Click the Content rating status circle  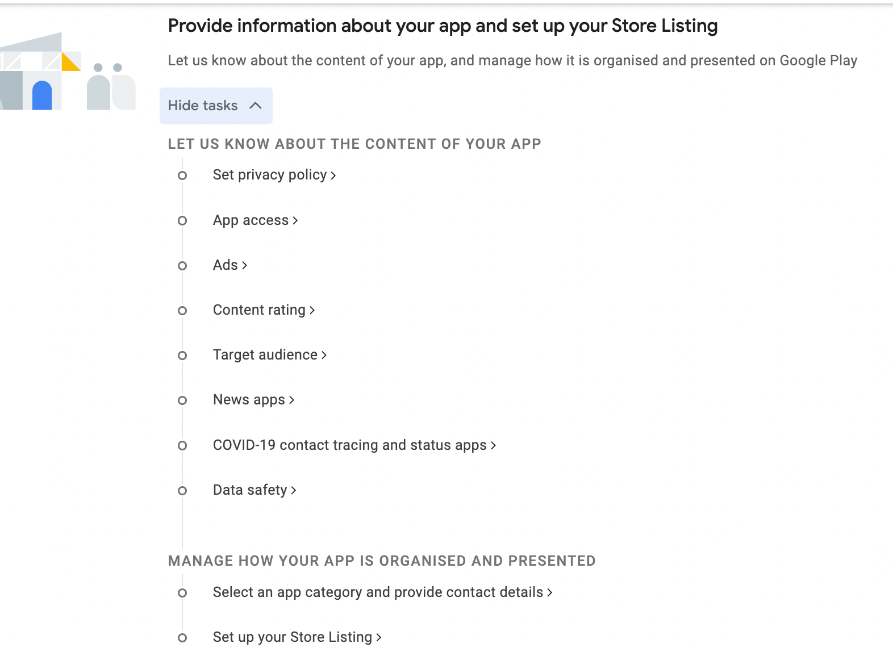[182, 311]
